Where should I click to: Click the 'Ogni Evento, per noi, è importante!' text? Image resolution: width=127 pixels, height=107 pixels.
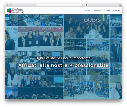click(x=63, y=58)
